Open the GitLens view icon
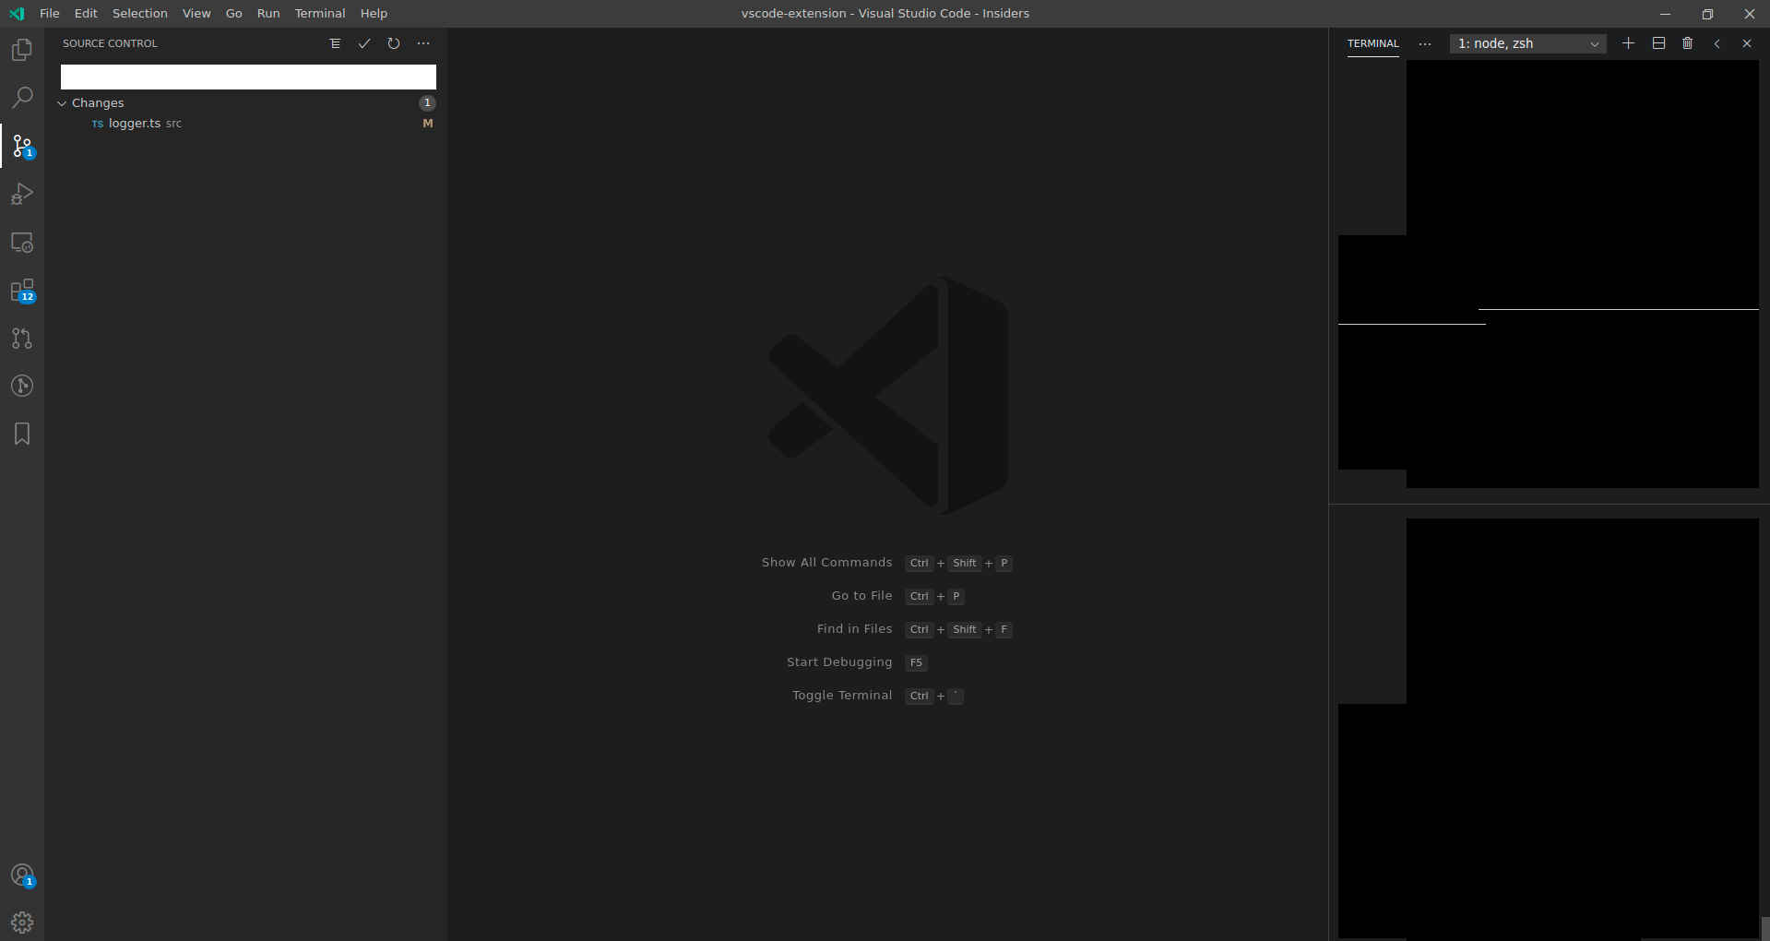The image size is (1770, 941). (22, 386)
